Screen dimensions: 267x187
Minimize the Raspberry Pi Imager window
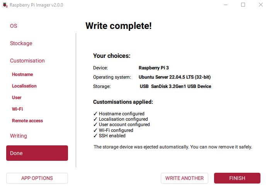pos(226,5)
